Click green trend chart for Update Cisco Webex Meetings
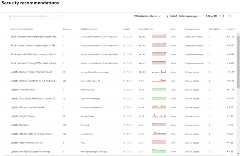Image resolution: width=243 pixels, height=156 pixels. click(x=159, y=98)
